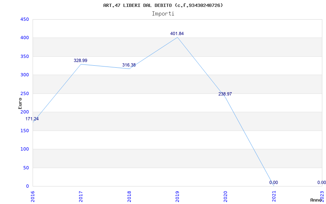This screenshot has height=204, width=326.
Task: Click the 2018 x-axis label
Action: pyautogui.click(x=129, y=196)
